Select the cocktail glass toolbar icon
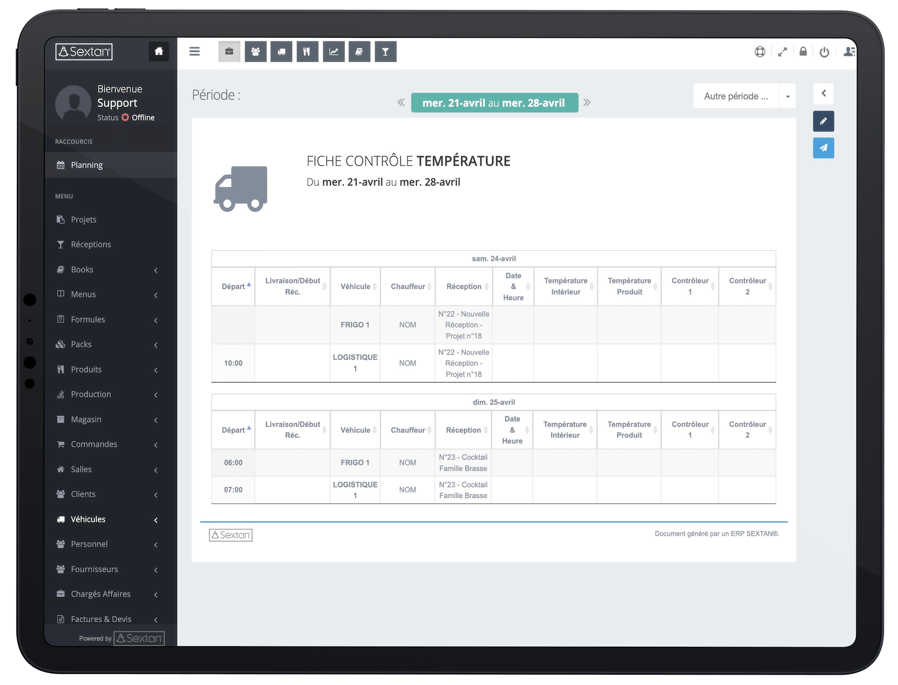 click(385, 51)
